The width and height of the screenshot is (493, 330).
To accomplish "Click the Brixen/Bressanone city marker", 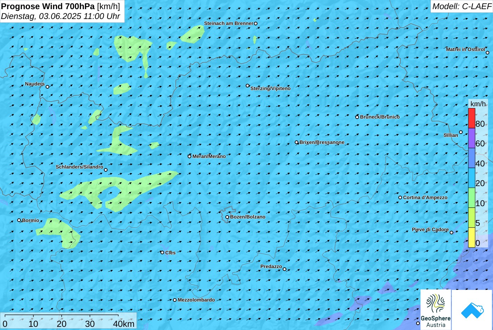I will tap(297, 142).
